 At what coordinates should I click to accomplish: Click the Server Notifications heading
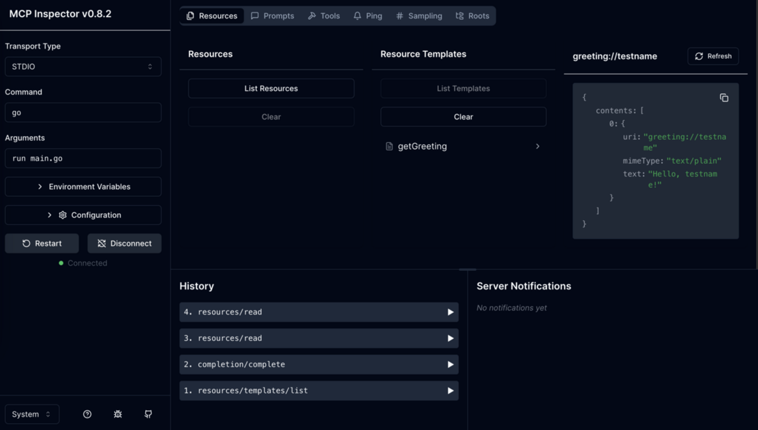click(x=524, y=286)
